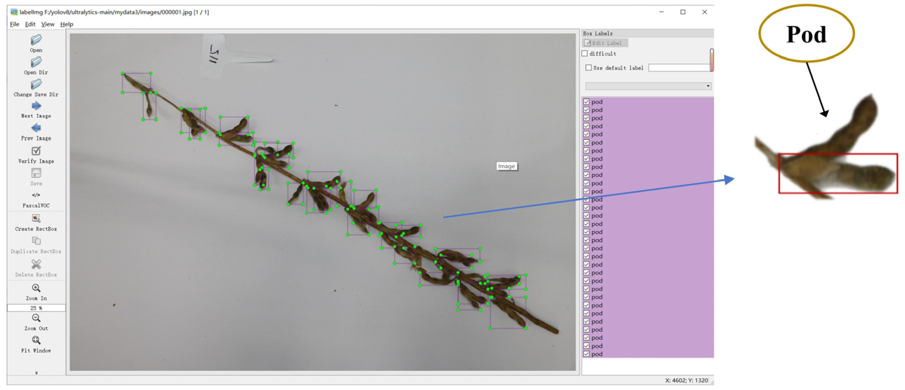The height and width of the screenshot is (390, 905).
Task: Uncheck the last pod label checkbox
Action: coord(586,354)
